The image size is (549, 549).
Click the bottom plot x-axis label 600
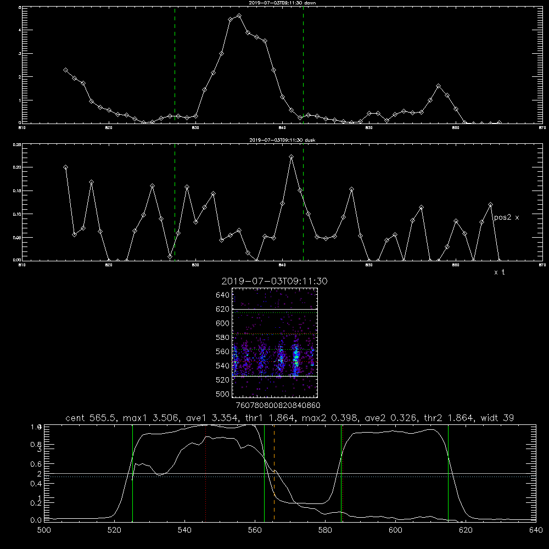396,530
